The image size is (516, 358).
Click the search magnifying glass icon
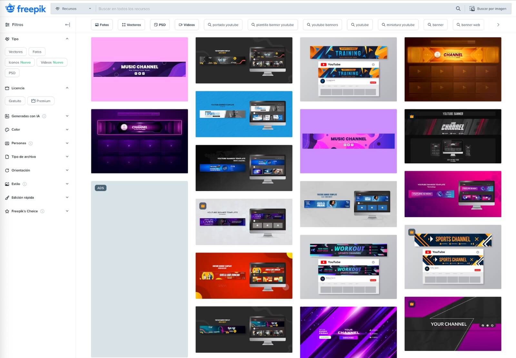[x=458, y=9]
